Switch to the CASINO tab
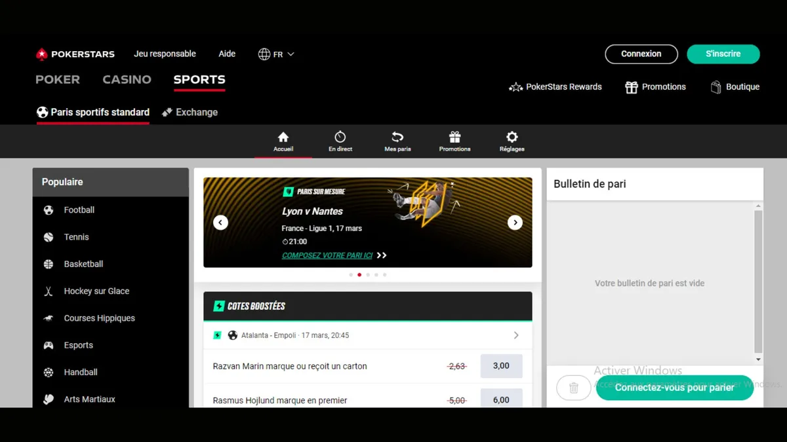Screen dimensions: 787x442 coord(127,79)
